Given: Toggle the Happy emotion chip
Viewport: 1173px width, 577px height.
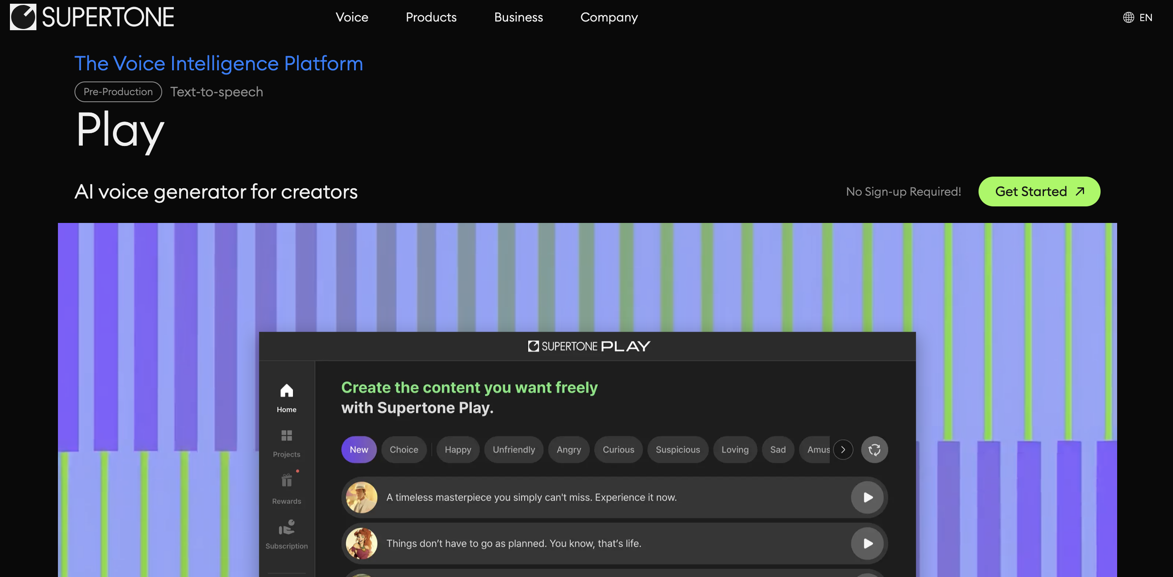Looking at the screenshot, I should tap(458, 450).
